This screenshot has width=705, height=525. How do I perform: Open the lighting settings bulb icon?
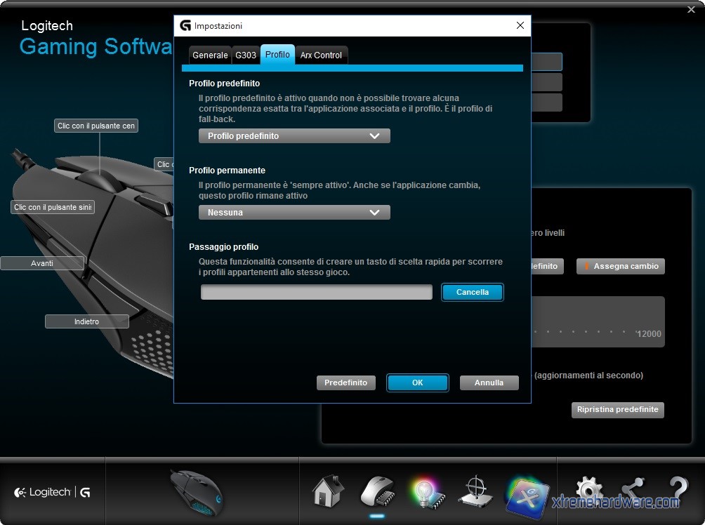click(425, 491)
